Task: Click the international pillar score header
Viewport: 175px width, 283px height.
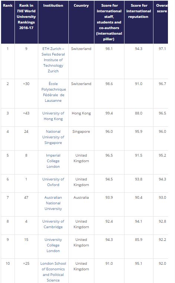Action: point(109,22)
